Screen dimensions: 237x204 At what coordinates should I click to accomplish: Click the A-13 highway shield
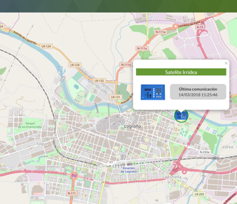(x=201, y=27)
